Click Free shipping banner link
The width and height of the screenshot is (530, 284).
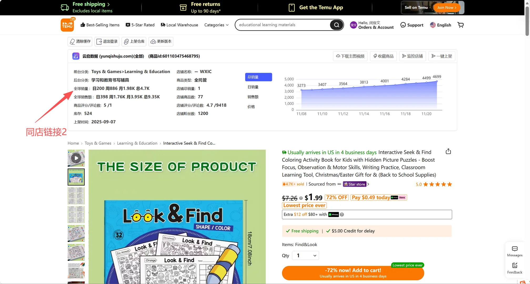[x=87, y=7]
